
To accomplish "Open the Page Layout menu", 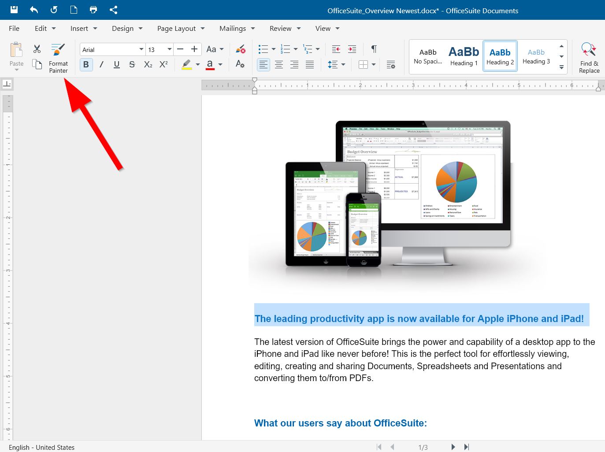I will click(x=181, y=28).
